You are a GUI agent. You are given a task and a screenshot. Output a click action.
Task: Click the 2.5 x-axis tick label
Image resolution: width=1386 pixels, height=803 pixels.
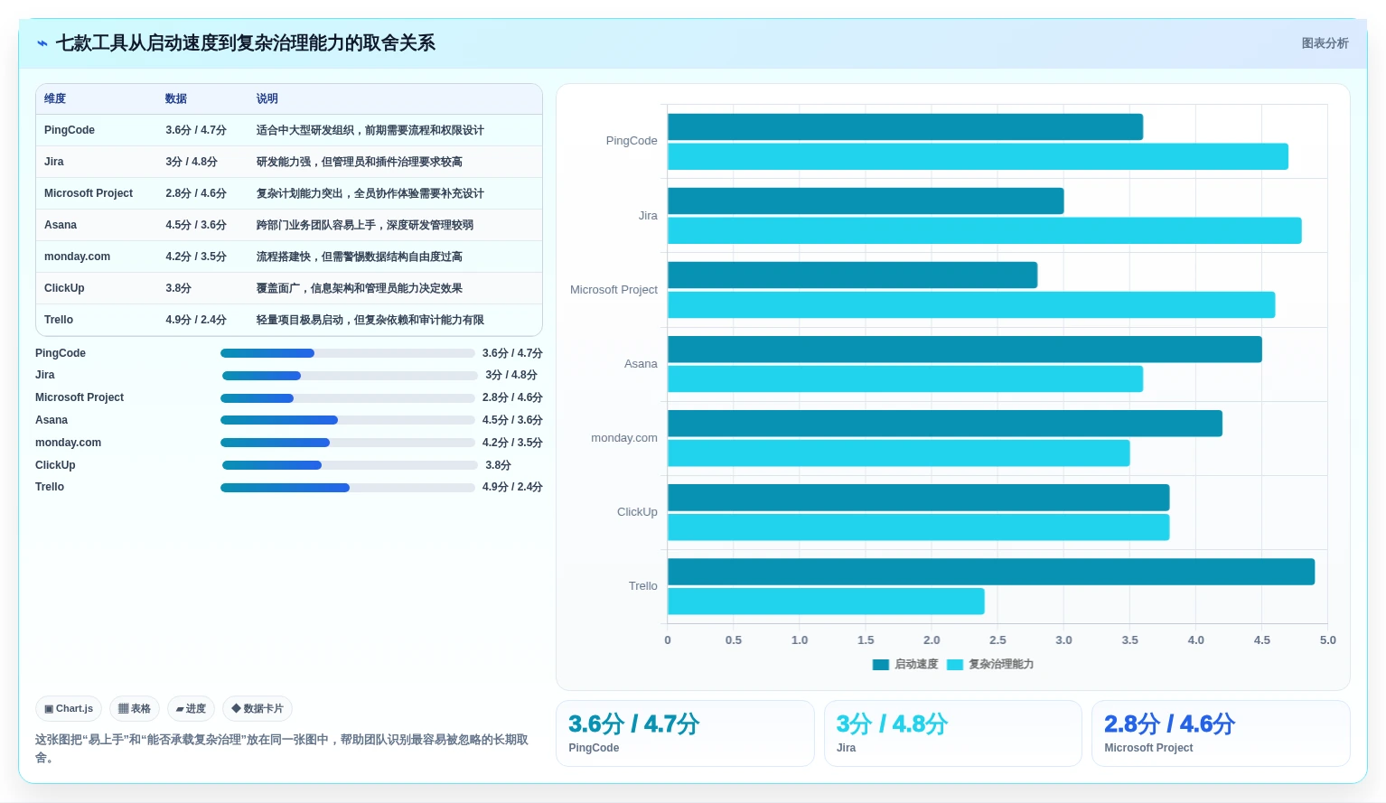tap(997, 640)
